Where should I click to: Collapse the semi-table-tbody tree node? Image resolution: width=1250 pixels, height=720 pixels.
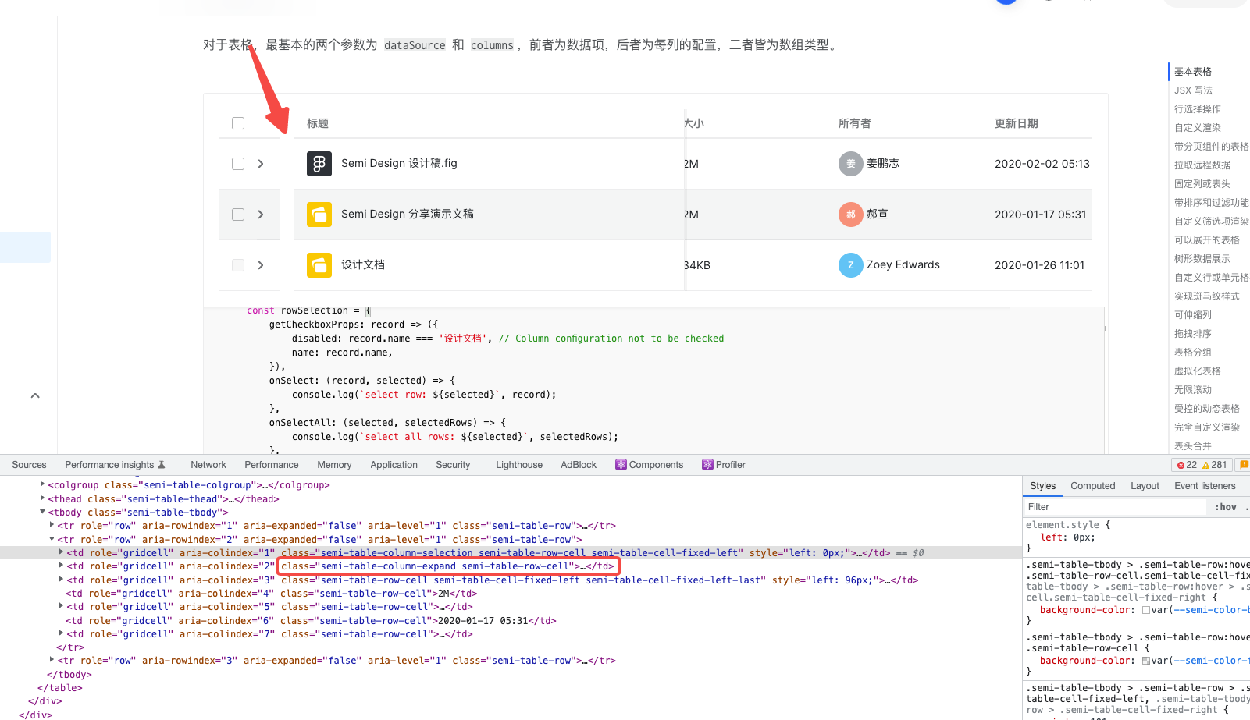42,512
